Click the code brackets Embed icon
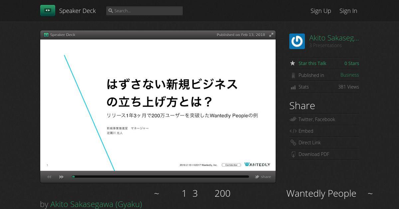The image size is (399, 209). pyautogui.click(x=293, y=131)
